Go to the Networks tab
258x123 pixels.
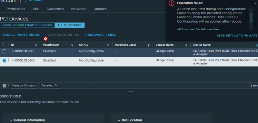point(78,9)
